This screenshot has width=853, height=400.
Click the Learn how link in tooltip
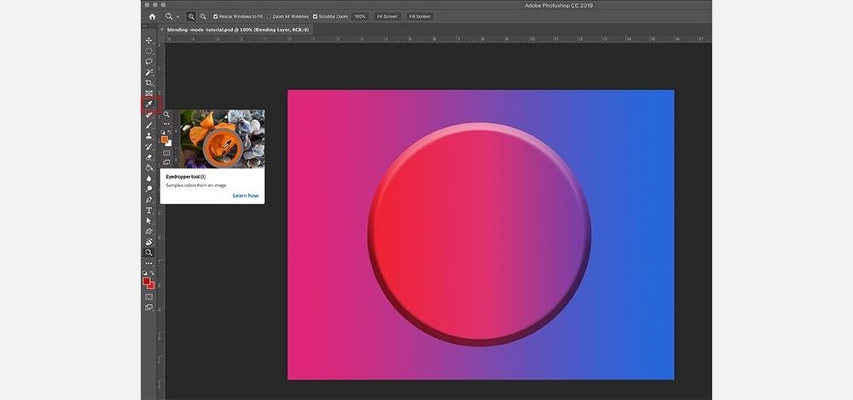[246, 196]
